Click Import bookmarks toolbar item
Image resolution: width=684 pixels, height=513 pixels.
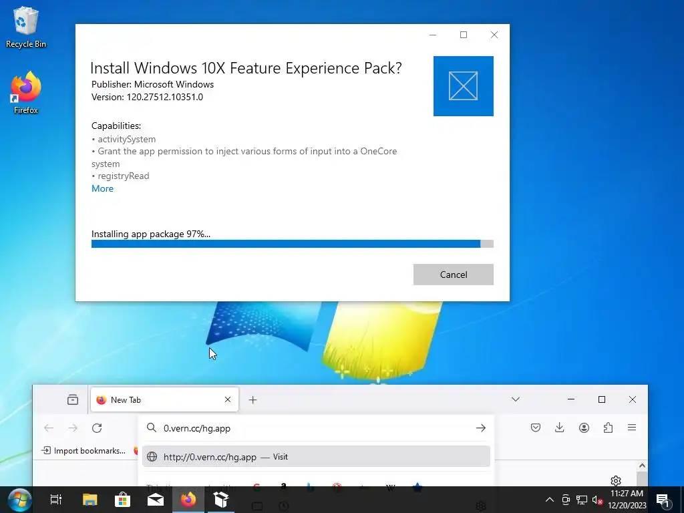click(x=83, y=451)
